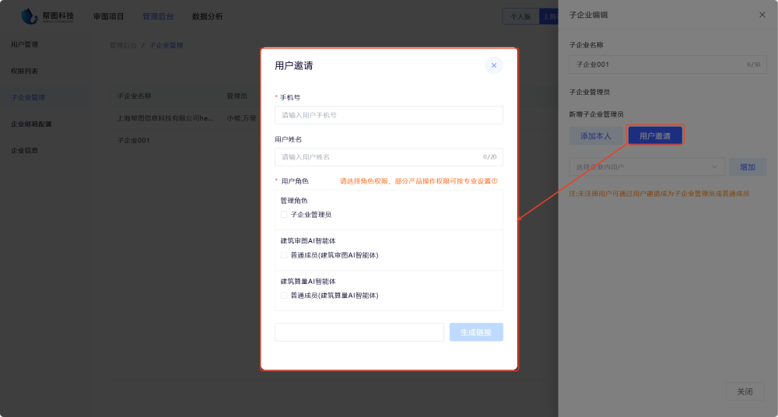This screenshot has width=778, height=417.
Task: Click the 增加 button
Action: click(747, 166)
